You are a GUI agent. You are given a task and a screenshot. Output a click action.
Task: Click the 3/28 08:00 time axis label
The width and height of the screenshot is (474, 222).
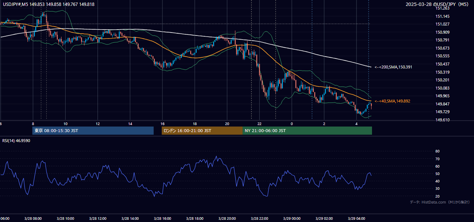click(33, 218)
